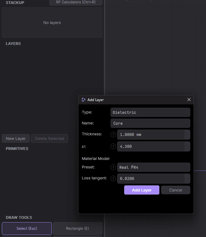206x237 pixels.
Task: Open RF Calculators (Ctrl+R)
Action: tap(76, 2)
